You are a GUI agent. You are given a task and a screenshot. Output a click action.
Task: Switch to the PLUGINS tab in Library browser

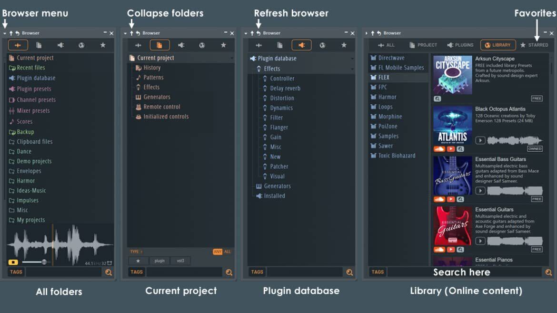pos(460,45)
